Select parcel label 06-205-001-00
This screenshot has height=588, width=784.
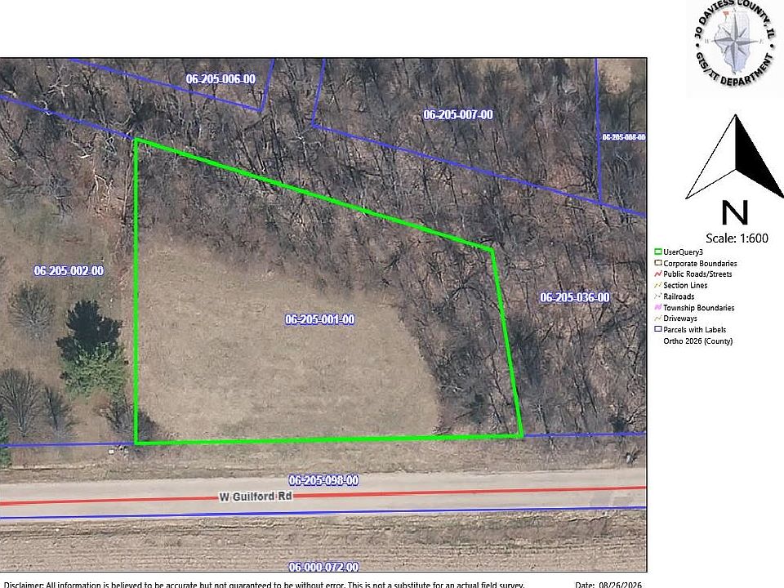click(x=320, y=319)
